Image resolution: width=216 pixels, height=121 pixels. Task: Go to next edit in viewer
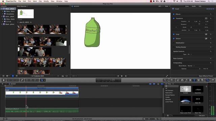tap(126, 76)
